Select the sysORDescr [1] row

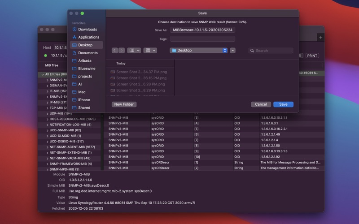pos(214,163)
